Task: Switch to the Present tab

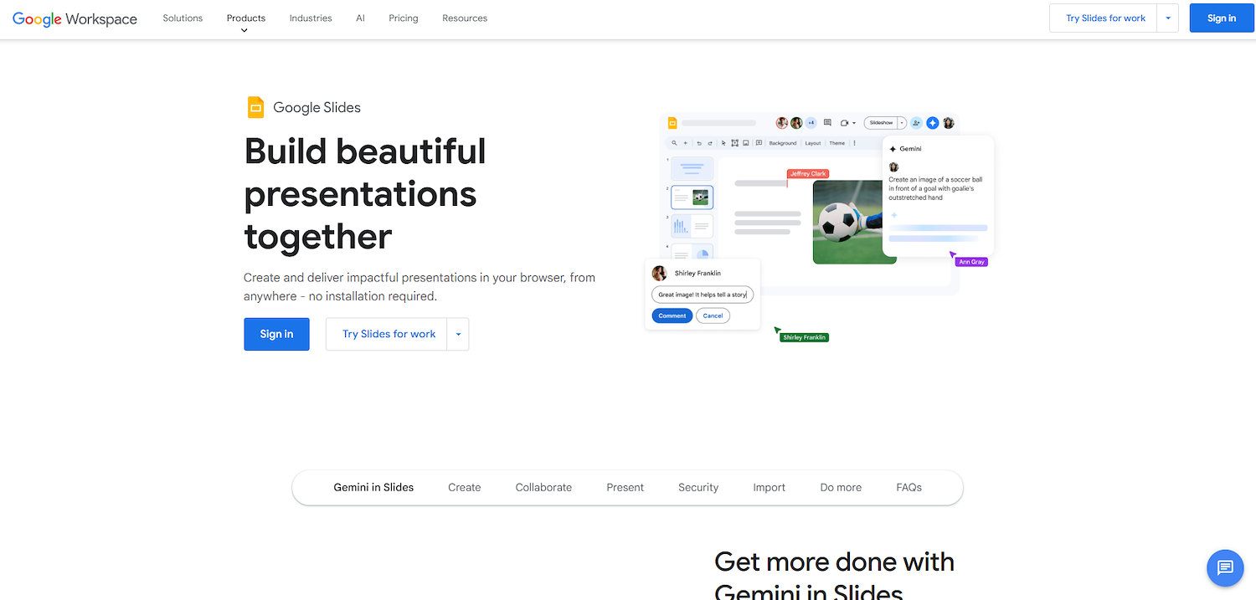Action: [625, 487]
